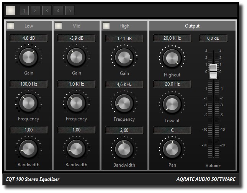Click the Low gain value 4,8 dB
The image size is (247, 193).
click(x=28, y=38)
